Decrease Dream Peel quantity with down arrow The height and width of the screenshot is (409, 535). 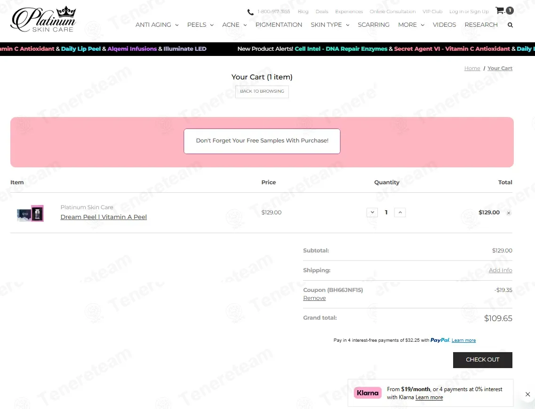tap(372, 212)
